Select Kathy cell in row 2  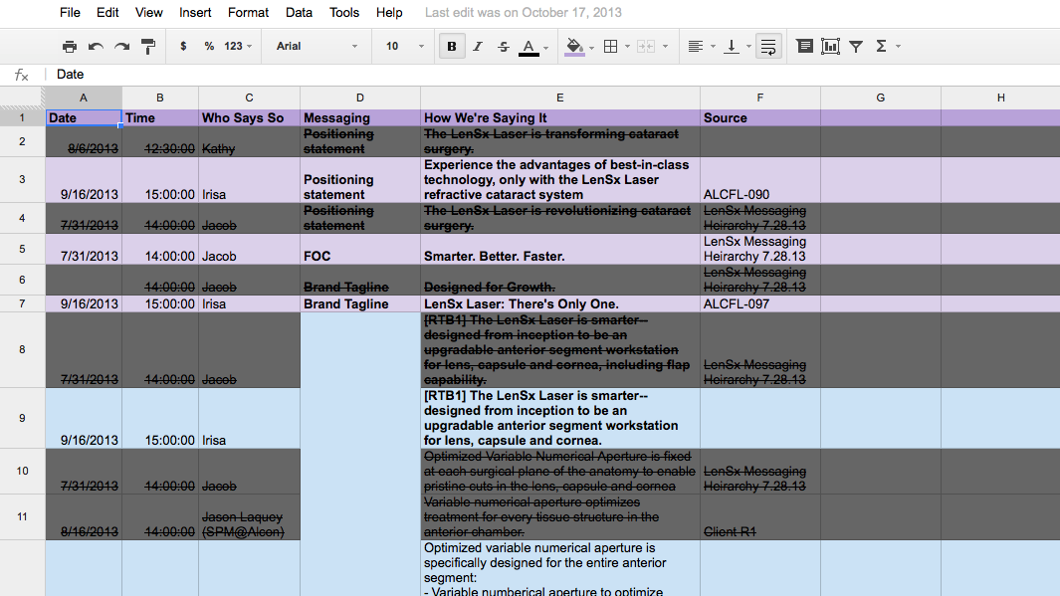(249, 142)
